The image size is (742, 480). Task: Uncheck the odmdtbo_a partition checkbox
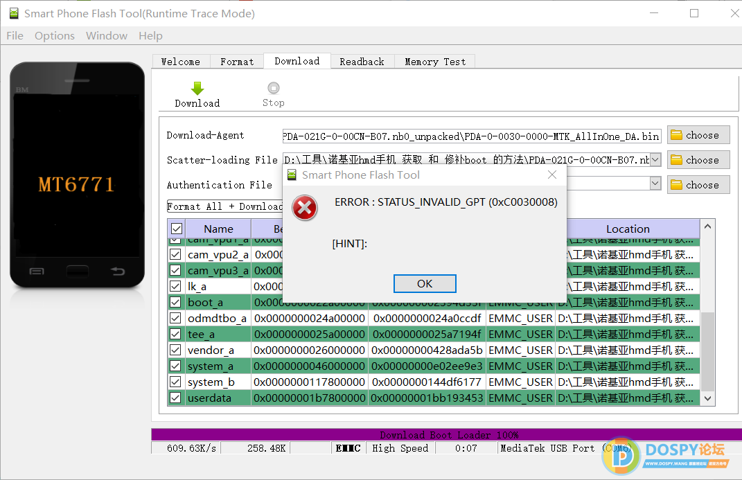[x=175, y=318]
